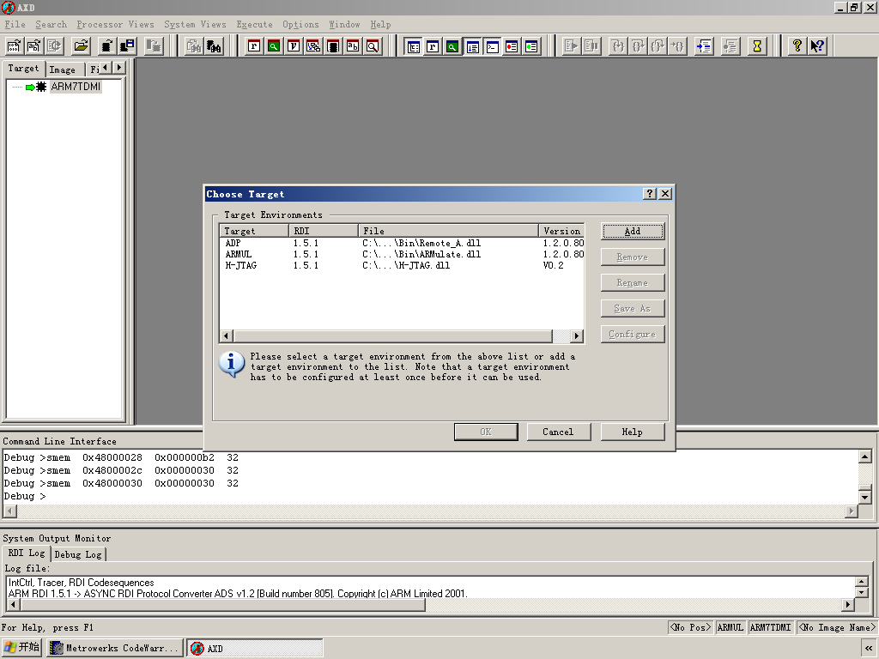Switch to the Debug Log tab

(x=78, y=554)
